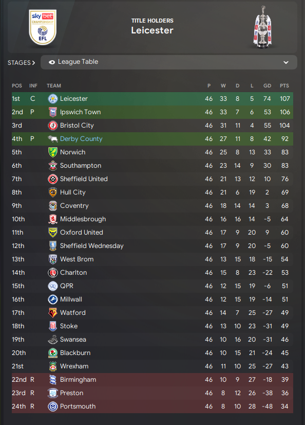The image size is (305, 425).
Task: Open the Leicester club badge
Action: [53, 99]
